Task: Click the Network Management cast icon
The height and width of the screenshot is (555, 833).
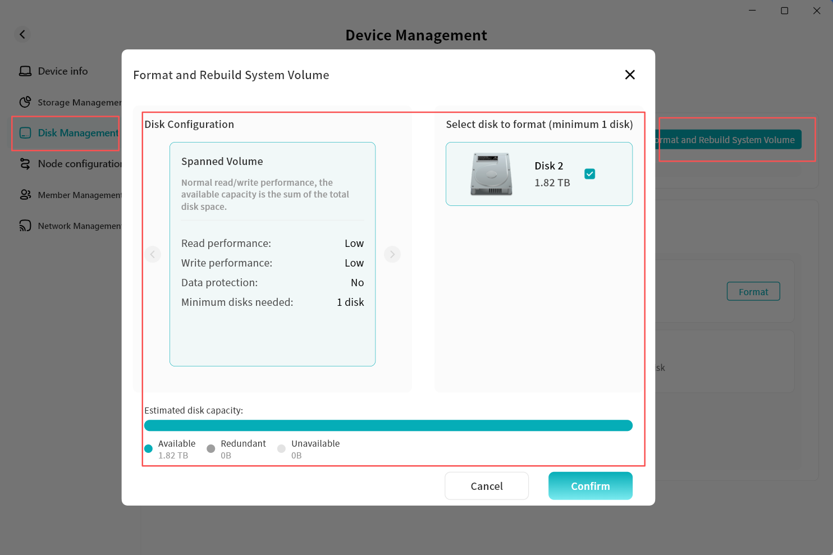Action: pyautogui.click(x=25, y=226)
